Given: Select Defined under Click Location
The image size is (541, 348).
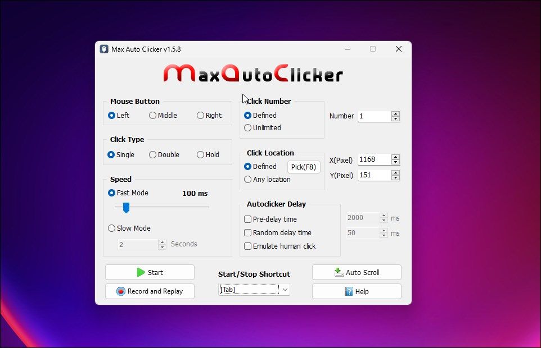Looking at the screenshot, I should 260,167.
